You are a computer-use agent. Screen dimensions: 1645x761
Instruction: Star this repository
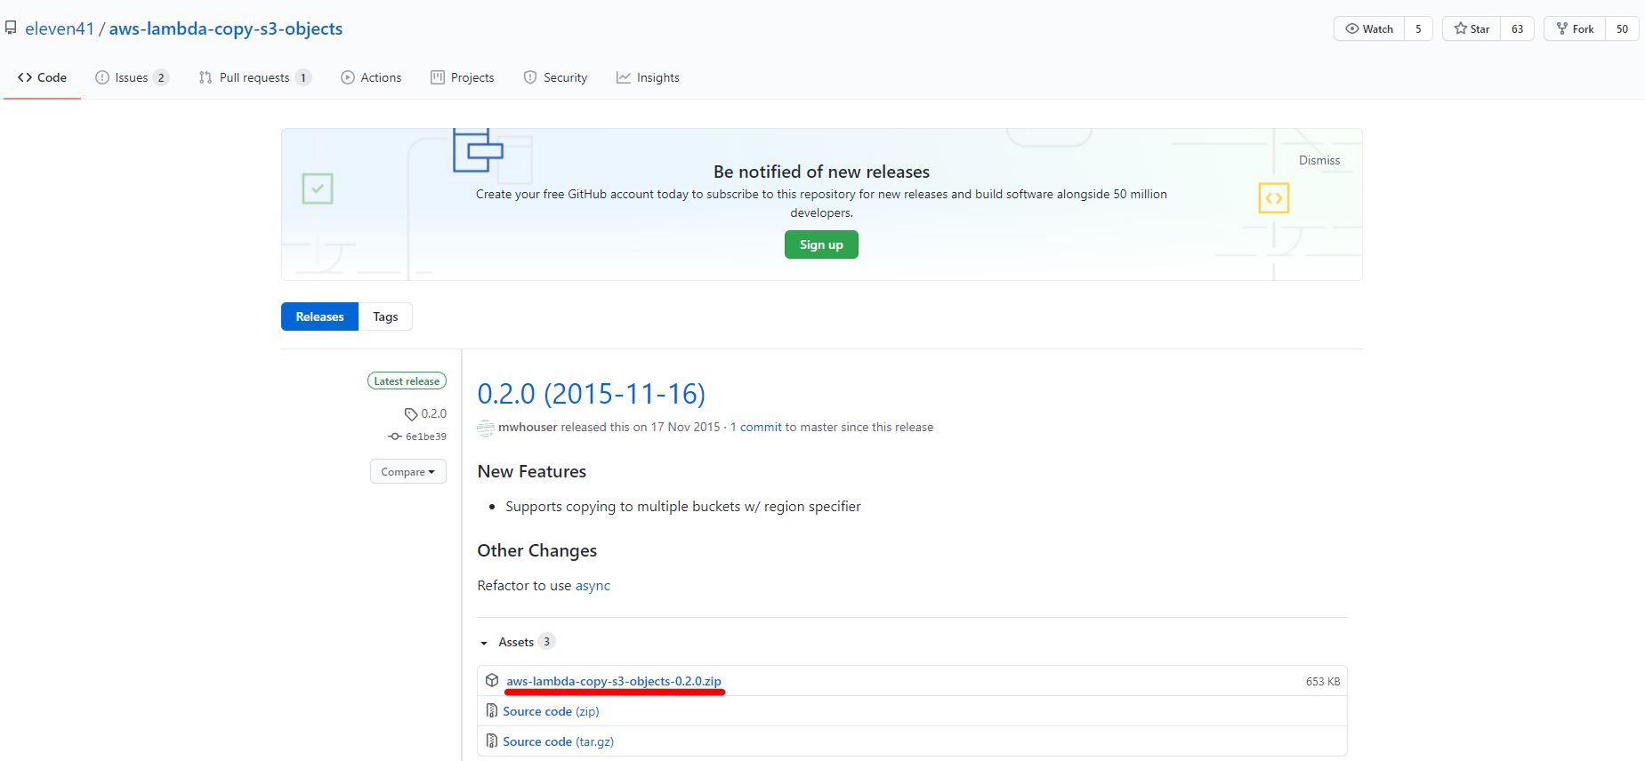click(x=1472, y=28)
